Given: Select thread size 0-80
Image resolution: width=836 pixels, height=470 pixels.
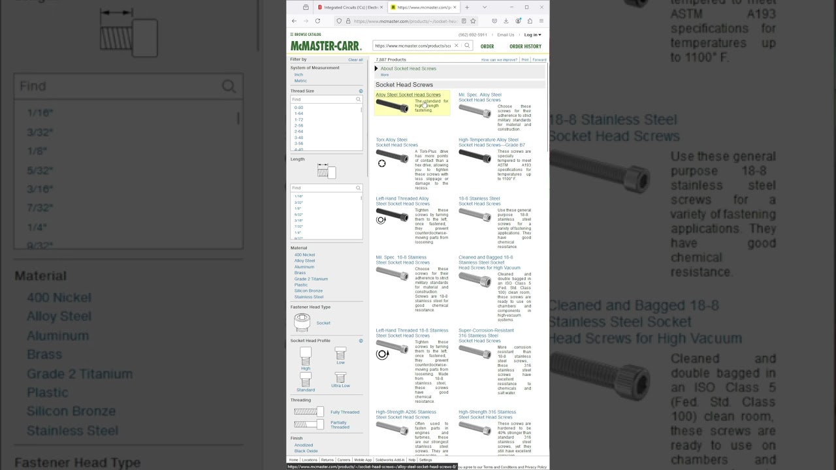Looking at the screenshot, I should click(298, 108).
